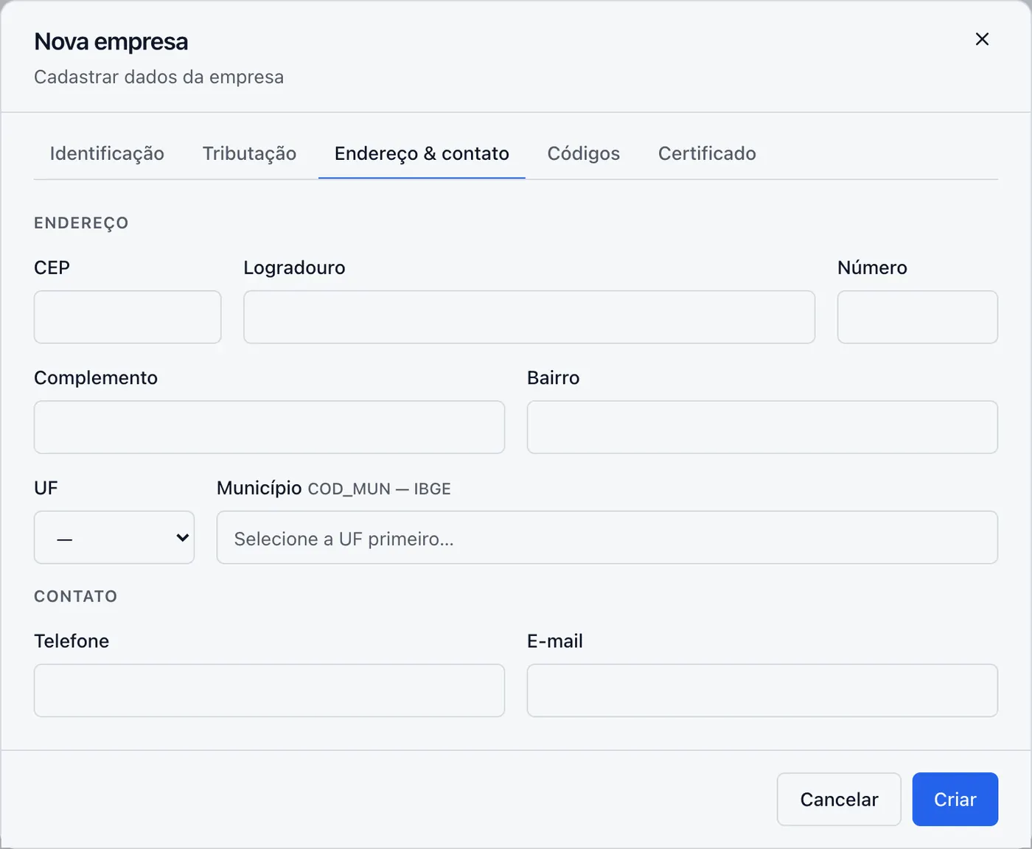Click into the Logradouro field
Image resolution: width=1032 pixels, height=849 pixels.
click(x=529, y=317)
